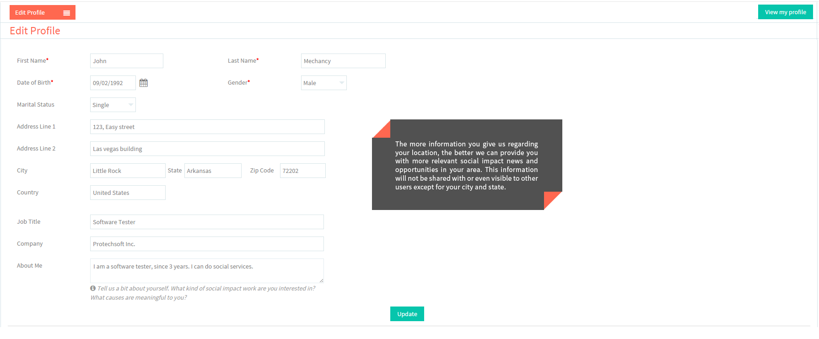Click the Address Line 1 field
The image size is (819, 339).
tap(207, 127)
